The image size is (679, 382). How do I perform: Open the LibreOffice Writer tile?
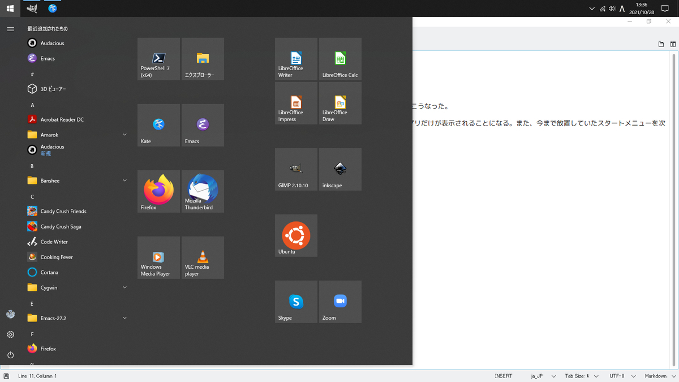click(x=296, y=59)
